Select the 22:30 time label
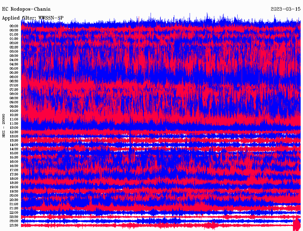Viewport: 303px width, 231px height. pyautogui.click(x=14, y=217)
